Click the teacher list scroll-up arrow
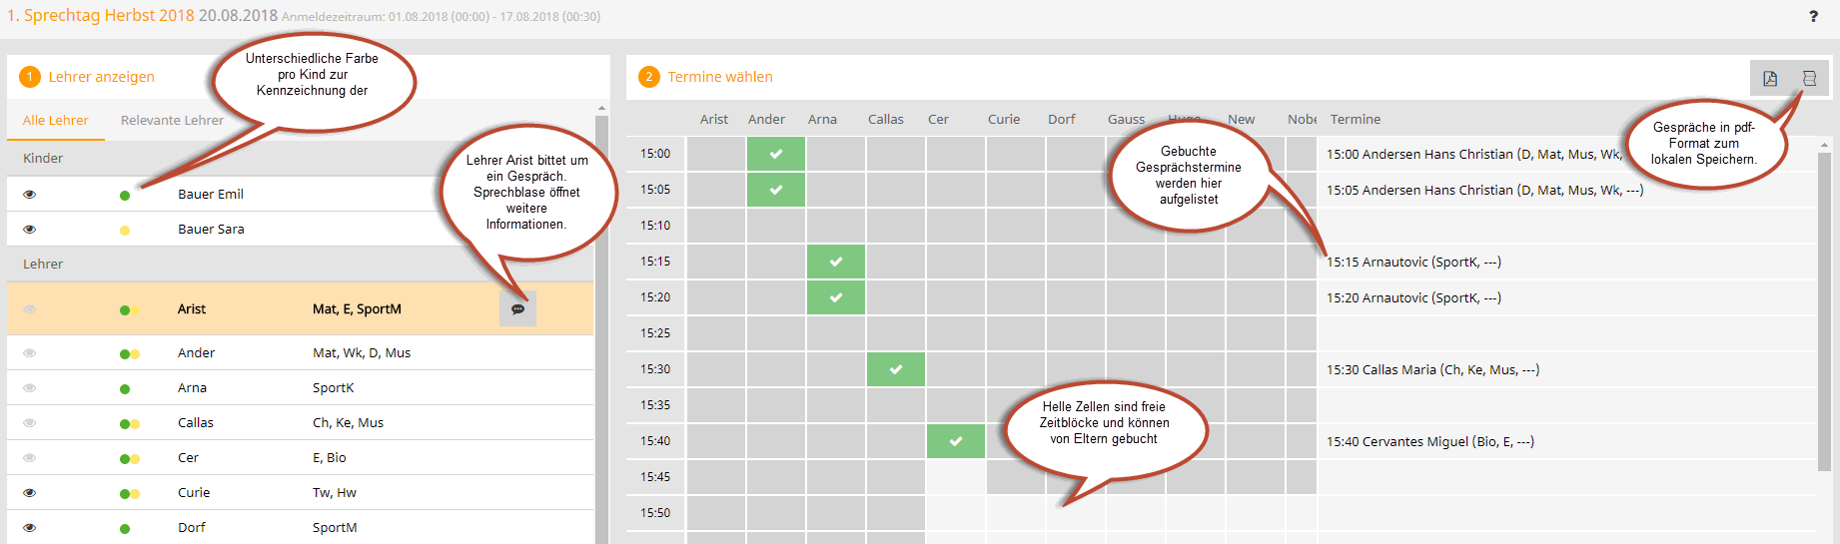1840x544 pixels. coord(601,108)
